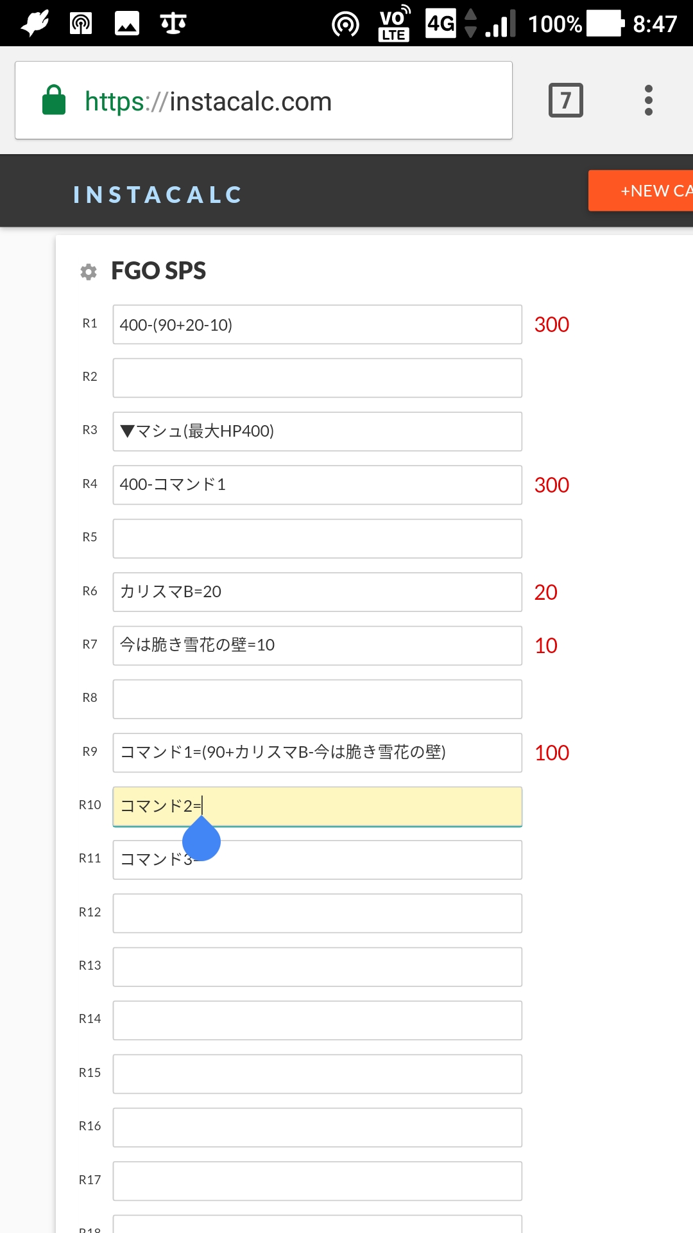The width and height of the screenshot is (693, 1233).
Task: Tap the hotspot icon in status bar
Action: pyautogui.click(x=345, y=24)
